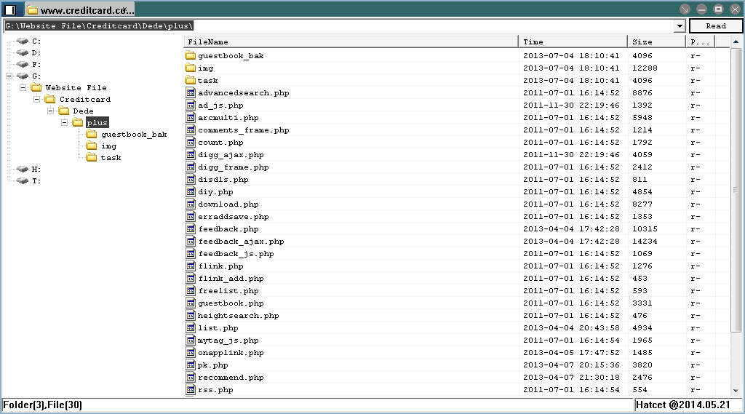The width and height of the screenshot is (745, 414).
Task: Click guestbook_bak folder icon in file list
Action: tap(191, 55)
